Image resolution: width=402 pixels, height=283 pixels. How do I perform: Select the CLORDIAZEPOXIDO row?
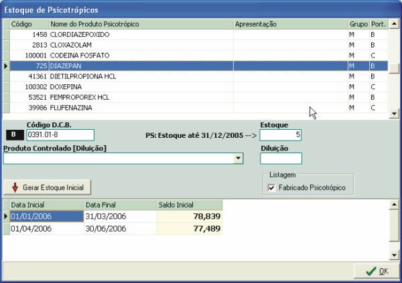click(x=199, y=35)
